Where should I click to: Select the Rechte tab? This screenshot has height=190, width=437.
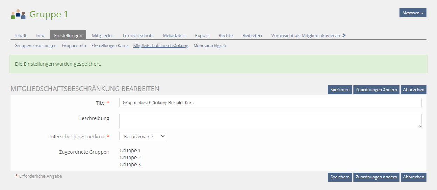(226, 35)
